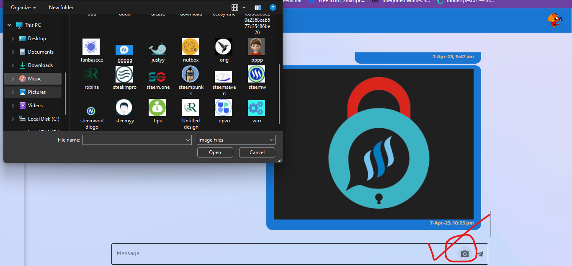Open the view options dropdown arrow
572x266 pixels.
(x=244, y=8)
